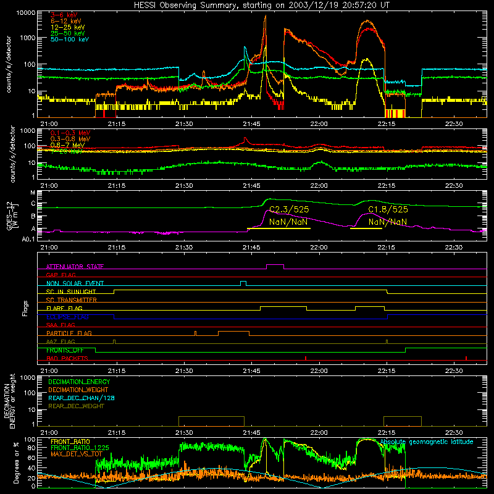
Task: Click the blue ECLIPSE_FLAG label
Action: pos(67,317)
